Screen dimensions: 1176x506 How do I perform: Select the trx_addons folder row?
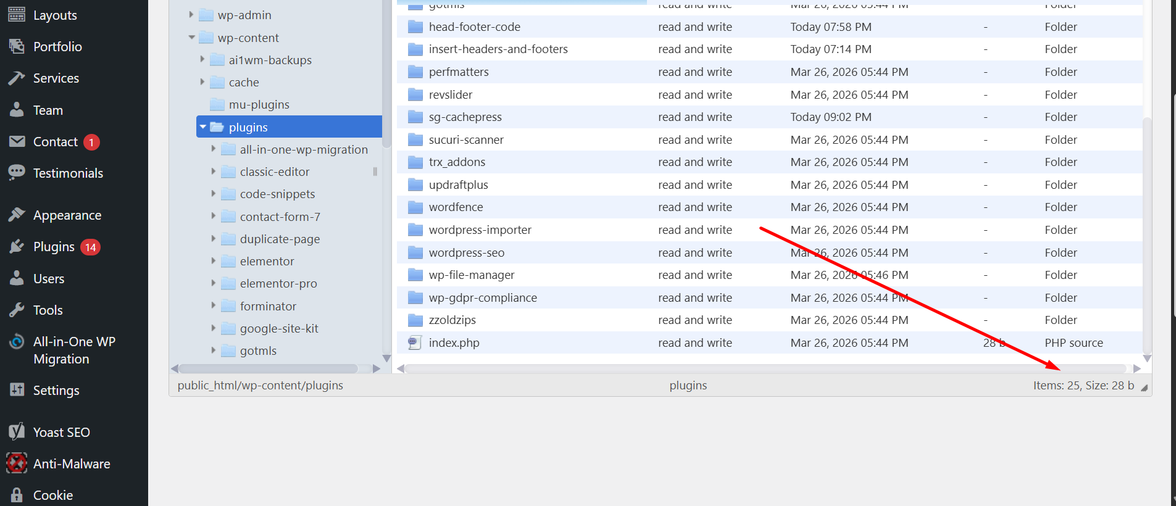click(x=769, y=162)
